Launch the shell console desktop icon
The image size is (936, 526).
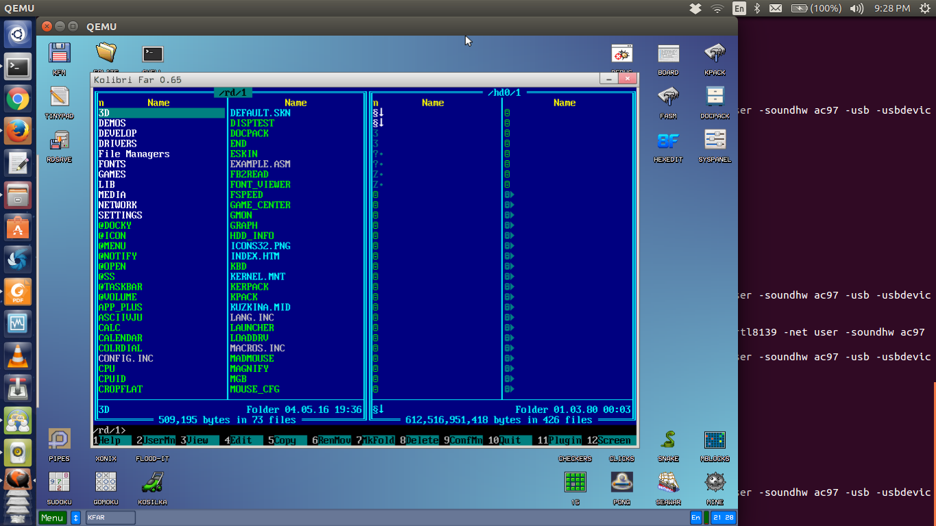click(x=152, y=53)
